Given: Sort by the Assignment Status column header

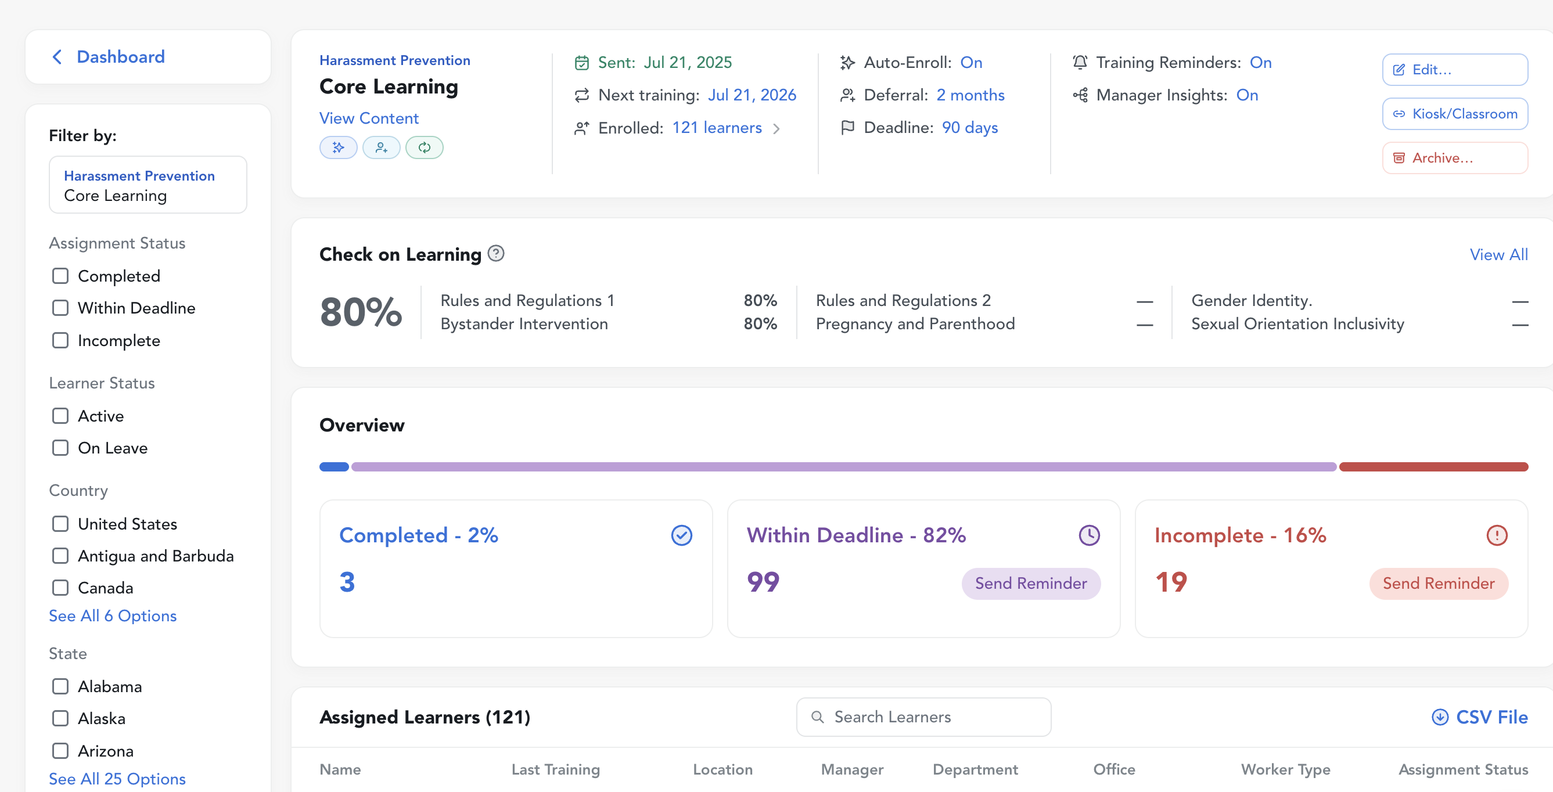Looking at the screenshot, I should click(x=1462, y=769).
